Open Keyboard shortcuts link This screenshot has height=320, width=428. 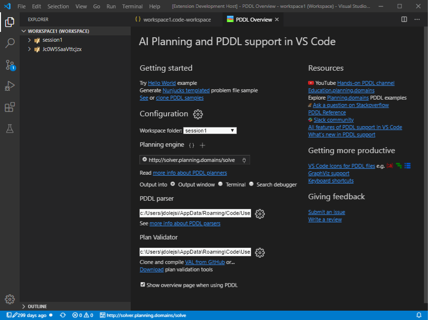[331, 181]
